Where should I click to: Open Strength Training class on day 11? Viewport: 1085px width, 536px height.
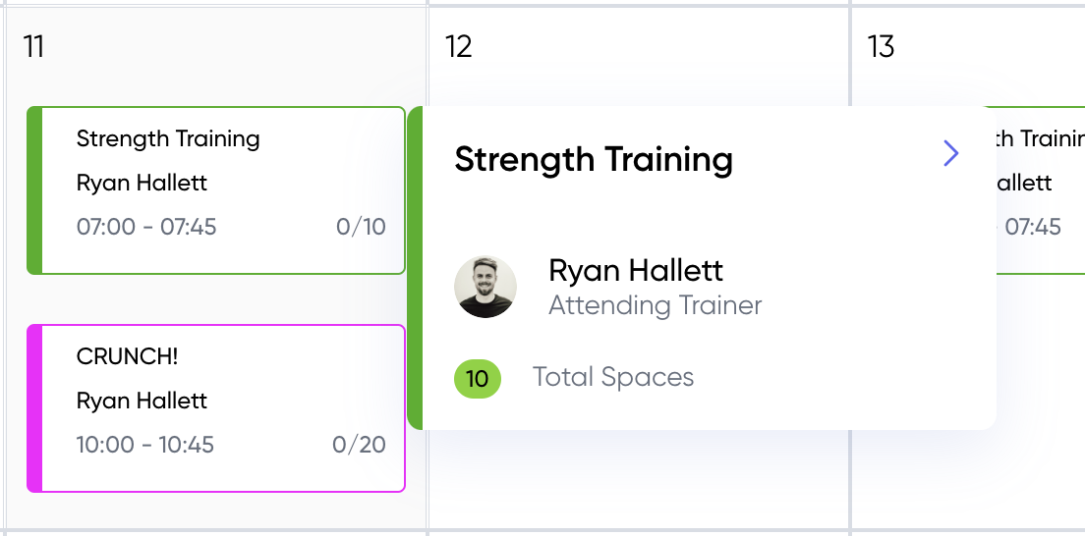(x=216, y=190)
